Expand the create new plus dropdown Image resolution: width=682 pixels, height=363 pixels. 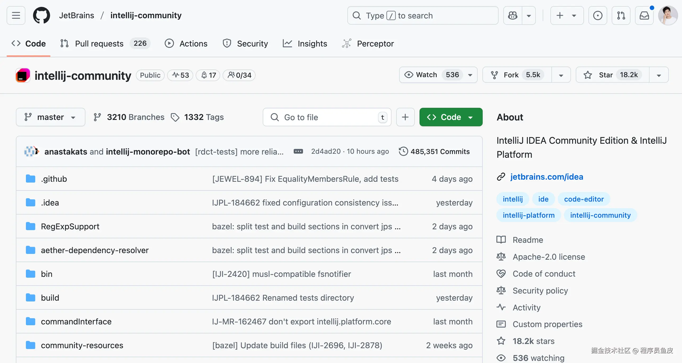567,15
